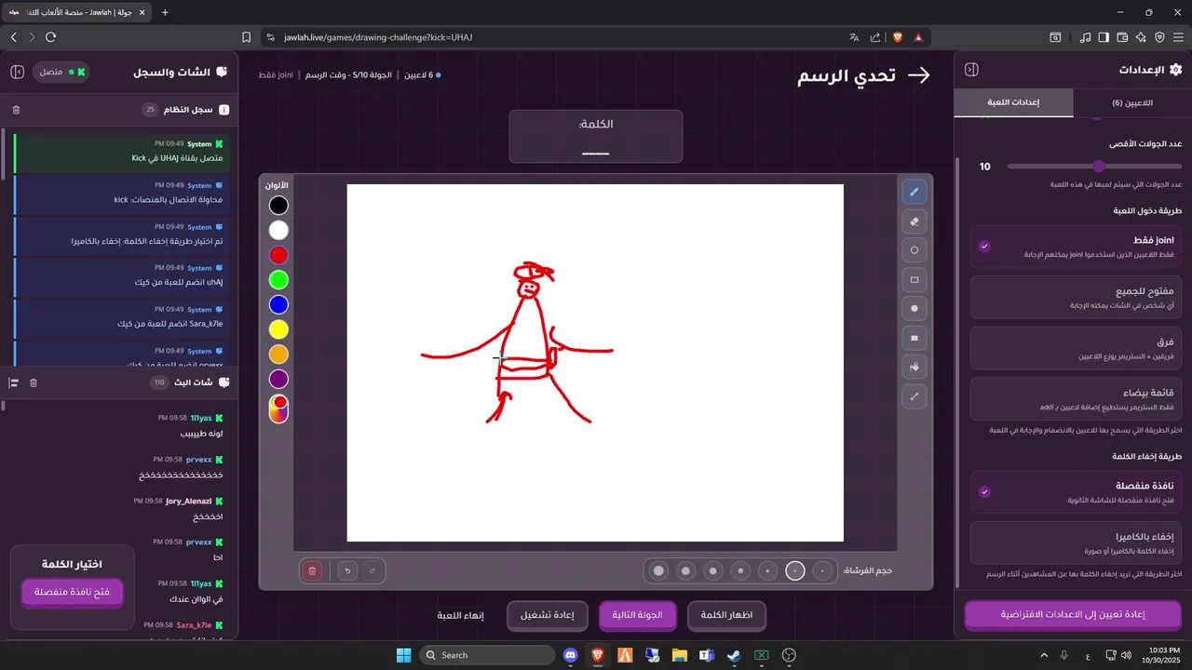Open Brave Wallet icon
The height and width of the screenshot is (670, 1192).
(1122, 37)
